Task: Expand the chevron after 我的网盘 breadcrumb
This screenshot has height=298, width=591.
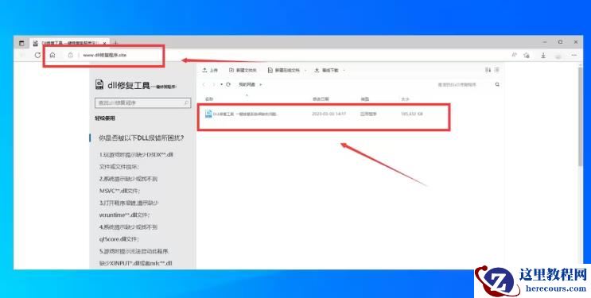Action: click(260, 85)
